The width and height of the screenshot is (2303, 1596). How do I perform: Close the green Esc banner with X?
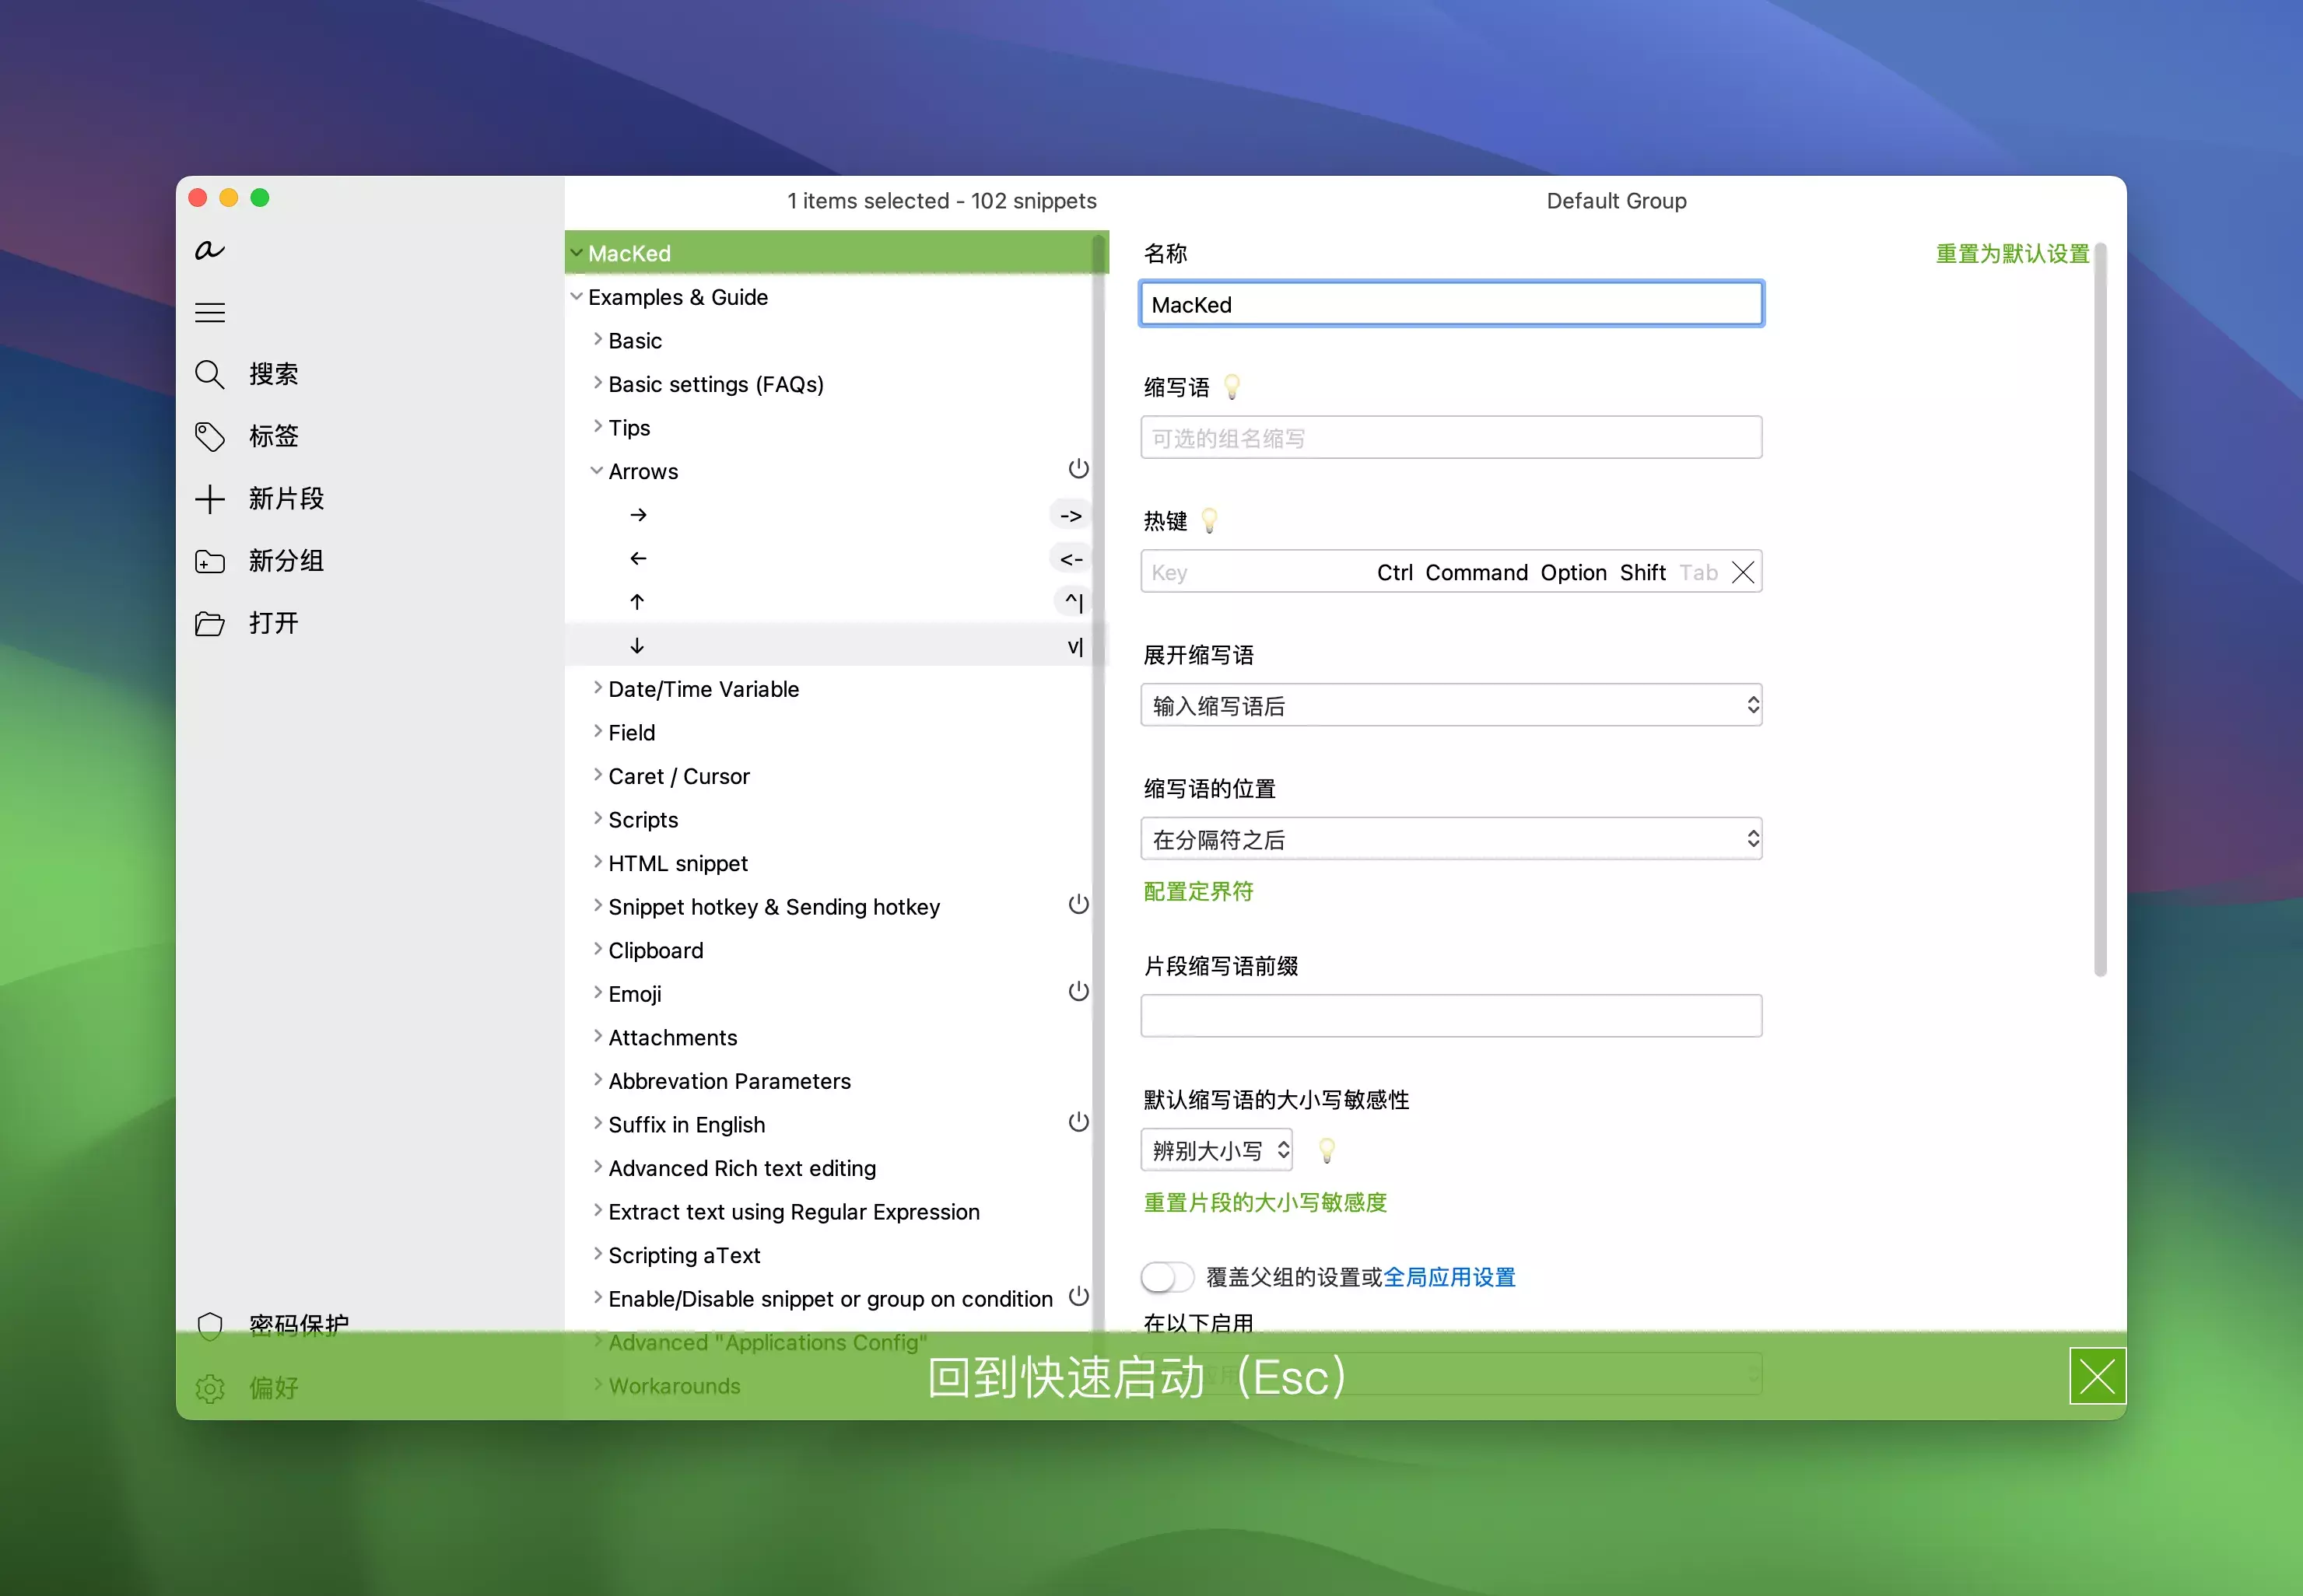point(2097,1376)
